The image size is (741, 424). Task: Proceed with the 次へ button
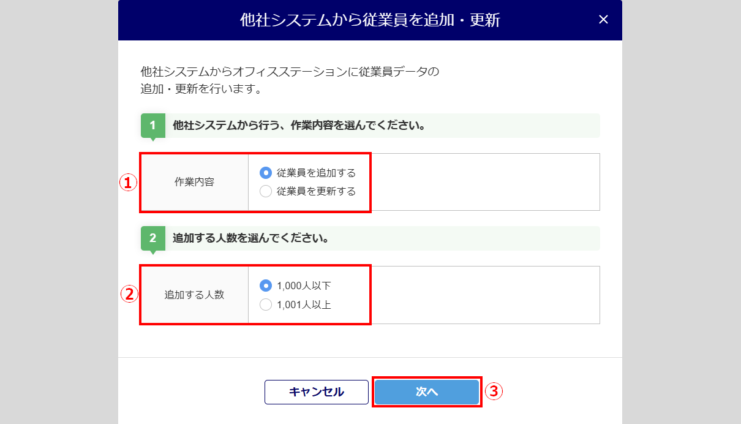(427, 392)
